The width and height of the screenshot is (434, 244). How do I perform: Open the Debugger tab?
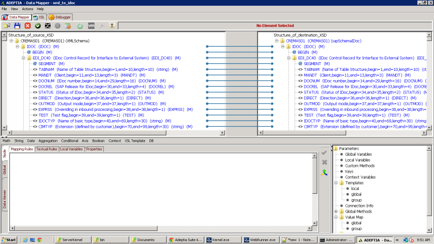[x=60, y=17]
